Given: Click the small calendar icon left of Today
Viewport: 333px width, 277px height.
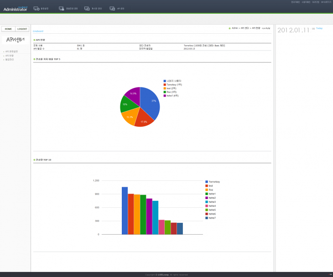Looking at the screenshot, I should (313, 28).
